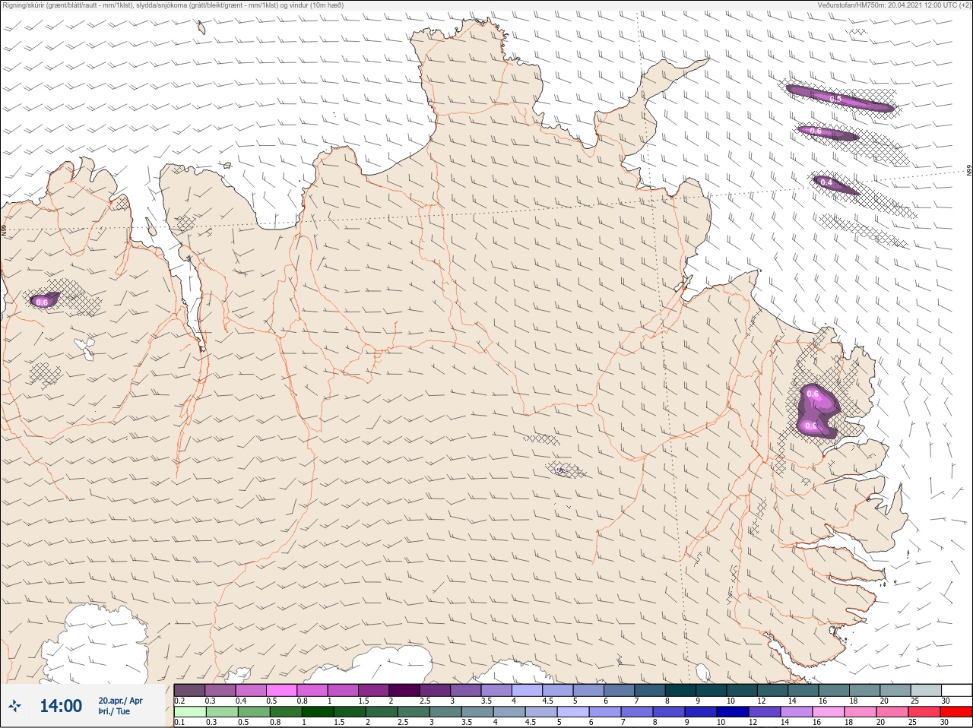Select the upper legend dark purple swatch between 2 and 2.5

click(x=405, y=690)
